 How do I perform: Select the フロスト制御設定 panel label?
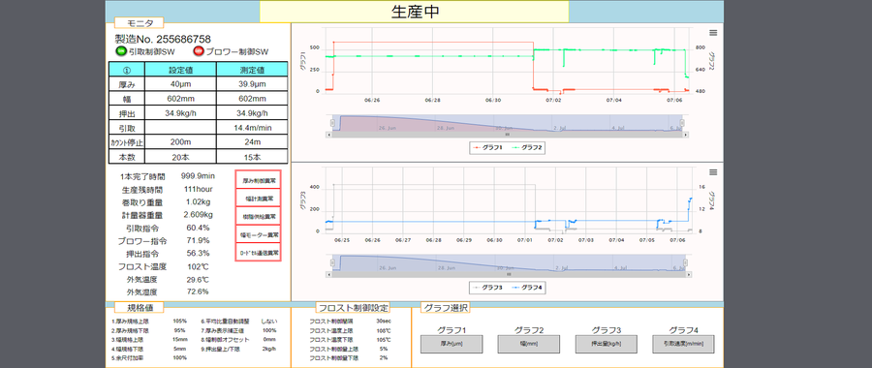pos(353,307)
